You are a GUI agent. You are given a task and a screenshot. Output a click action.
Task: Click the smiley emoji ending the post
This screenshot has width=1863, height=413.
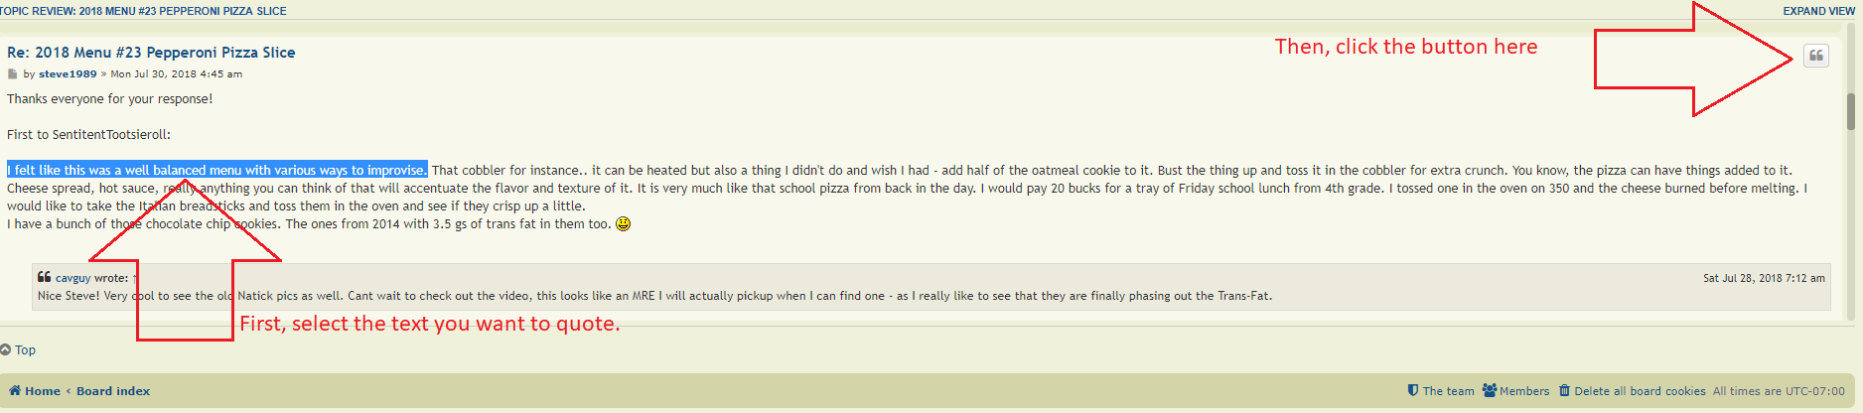[624, 224]
